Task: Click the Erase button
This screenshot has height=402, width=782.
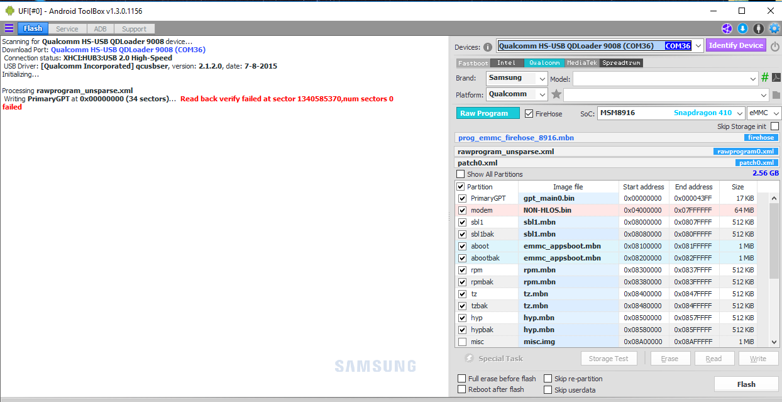Action: 669,359
